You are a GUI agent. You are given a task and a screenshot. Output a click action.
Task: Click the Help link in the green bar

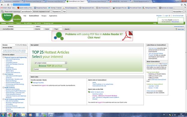[x=155, y=23]
